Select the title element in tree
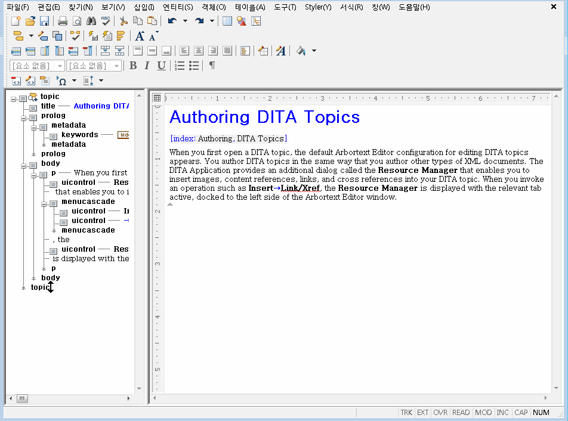 (48, 106)
